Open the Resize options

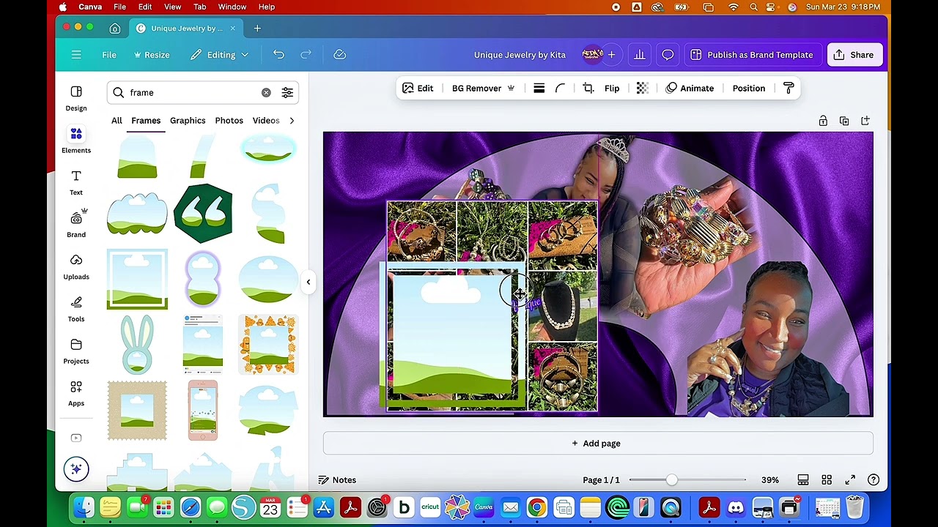pyautogui.click(x=152, y=55)
